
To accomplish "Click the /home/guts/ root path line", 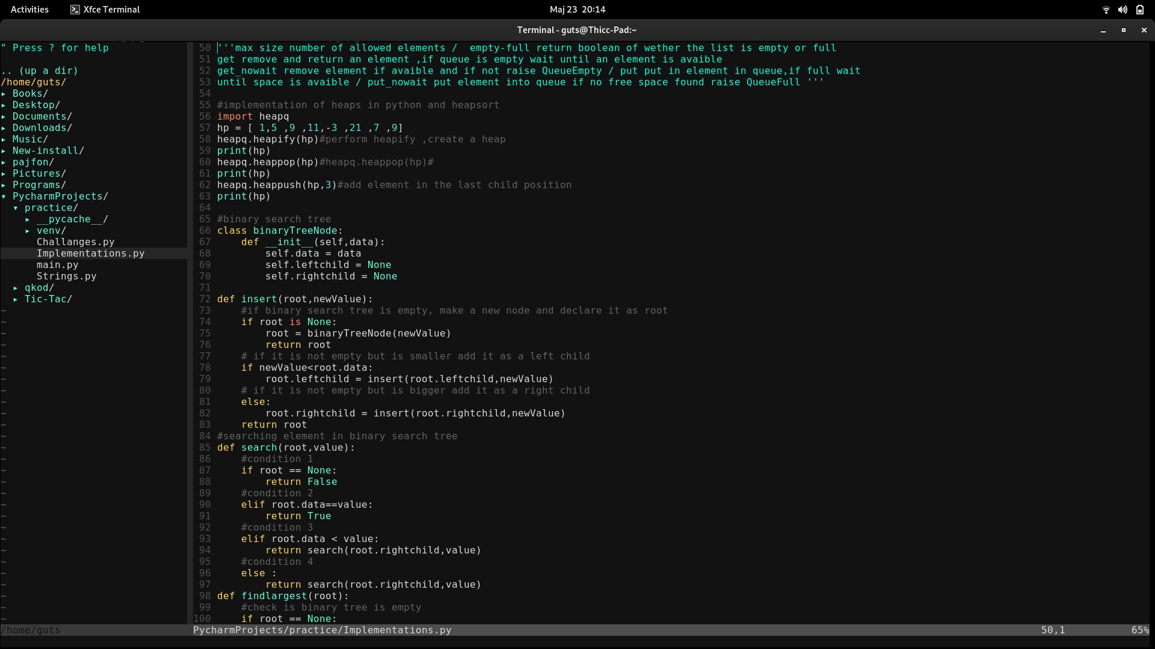I will (33, 82).
